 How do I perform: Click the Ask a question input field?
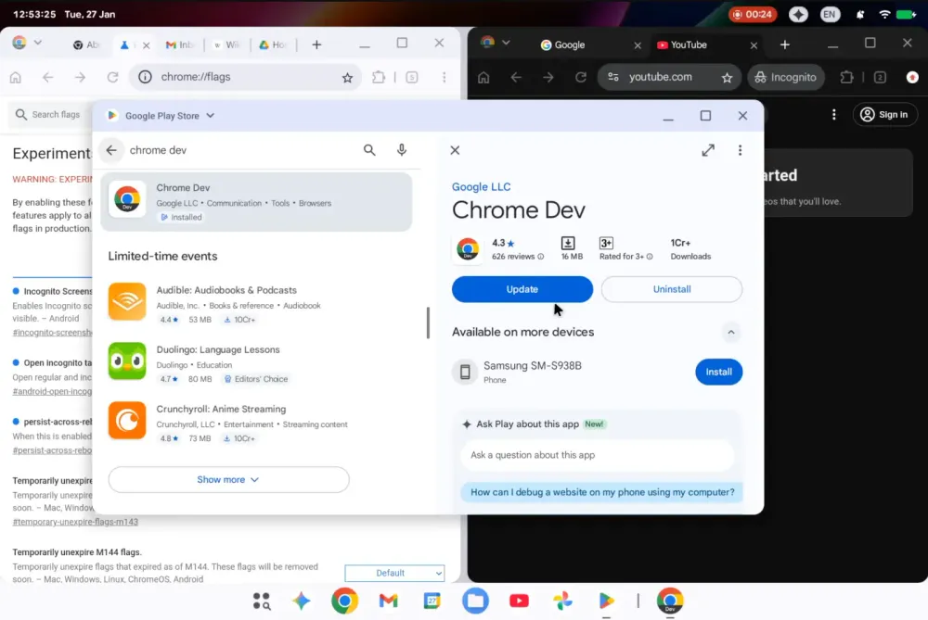pos(597,456)
